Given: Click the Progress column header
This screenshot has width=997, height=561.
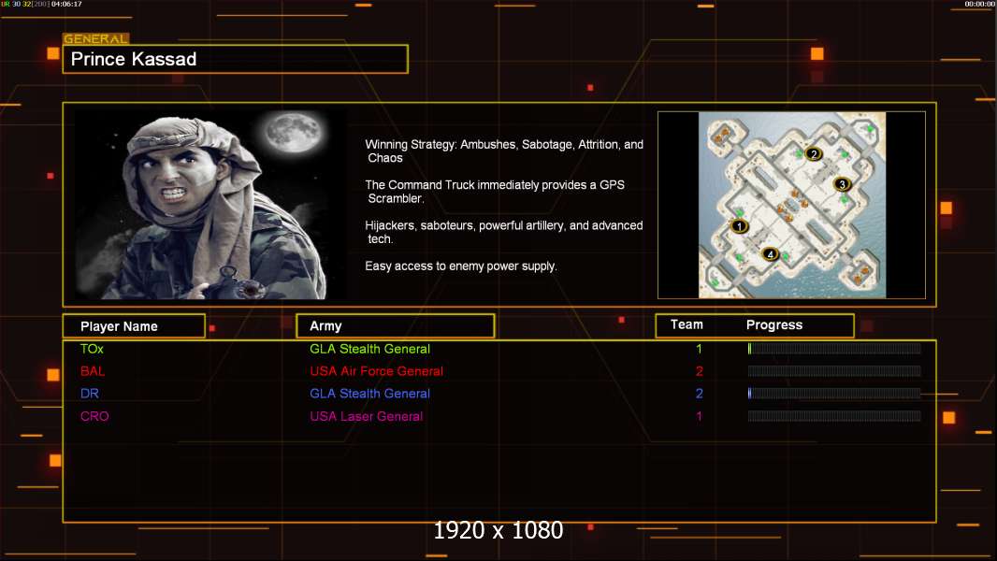Looking at the screenshot, I should point(774,324).
